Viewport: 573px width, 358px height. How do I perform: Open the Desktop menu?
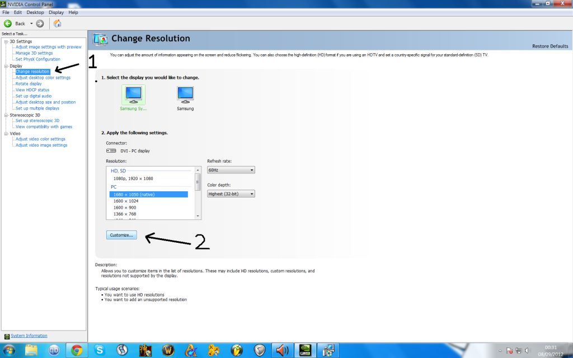click(x=35, y=12)
